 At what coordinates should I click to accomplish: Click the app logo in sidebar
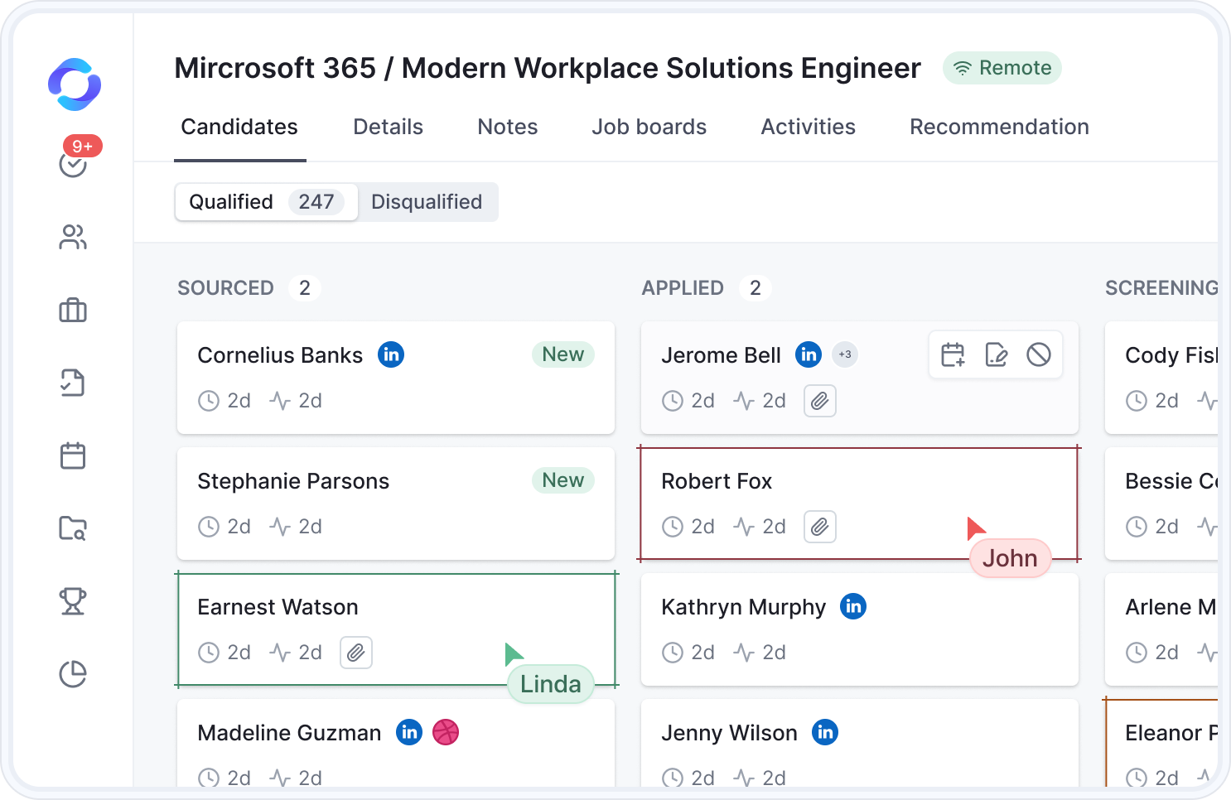click(x=74, y=84)
